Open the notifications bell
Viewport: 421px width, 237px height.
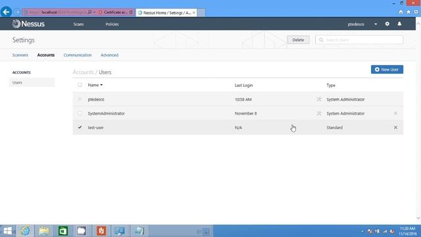(399, 24)
